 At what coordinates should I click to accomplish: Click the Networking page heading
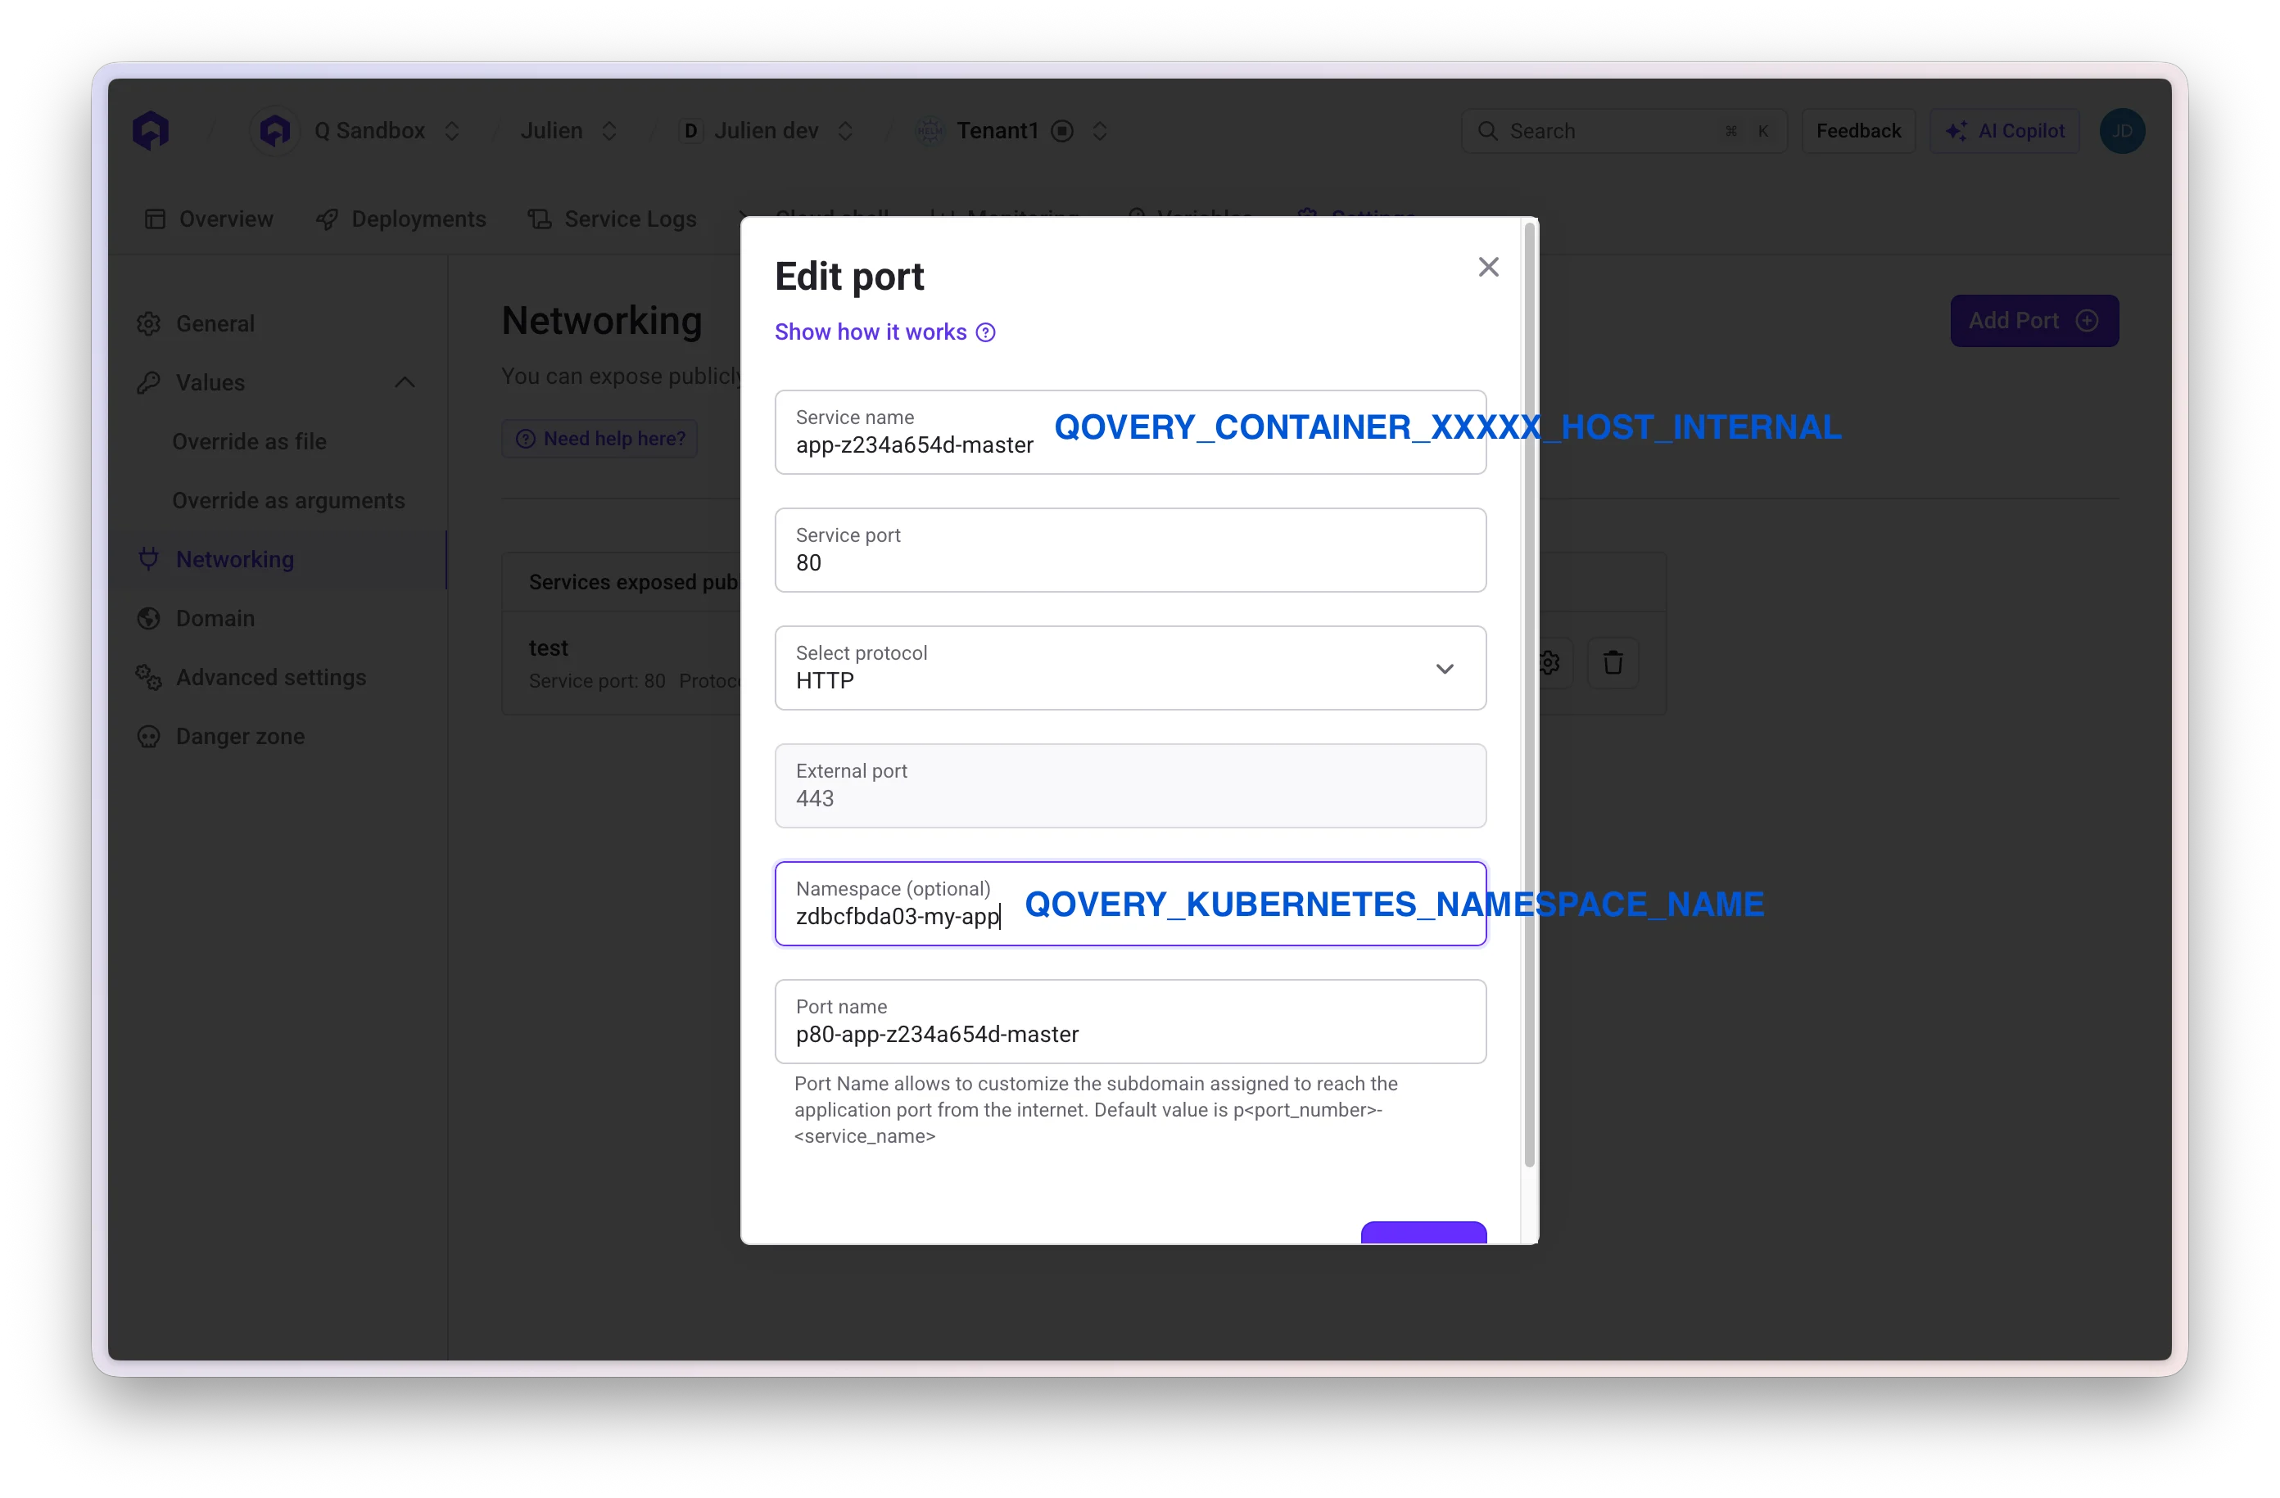point(602,321)
